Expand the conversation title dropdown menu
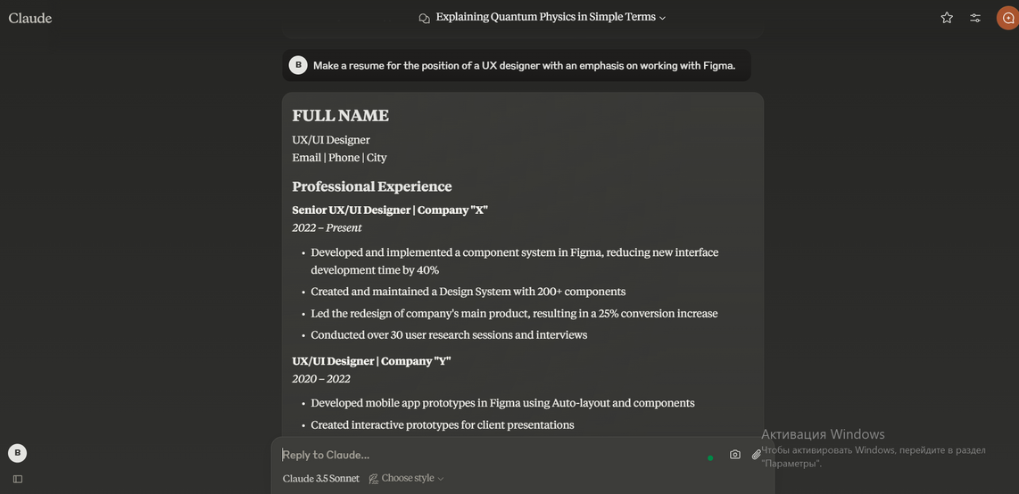The image size is (1019, 494). point(662,18)
